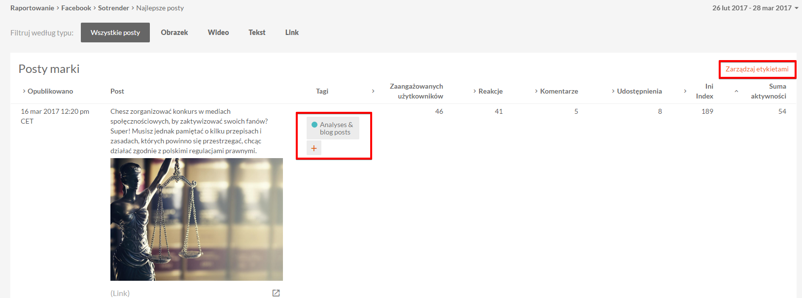Image resolution: width=802 pixels, height=298 pixels.
Task: Filter posts by Wideo type
Action: click(218, 33)
